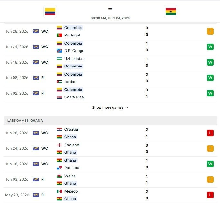This screenshot has width=220, height=203.
Task: Click the win badge for Colombia vs D.R. Congo
Action: point(210,47)
